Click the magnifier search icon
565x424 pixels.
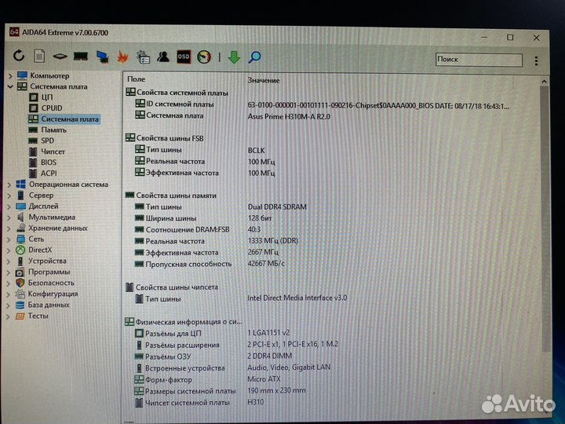pyautogui.click(x=254, y=57)
